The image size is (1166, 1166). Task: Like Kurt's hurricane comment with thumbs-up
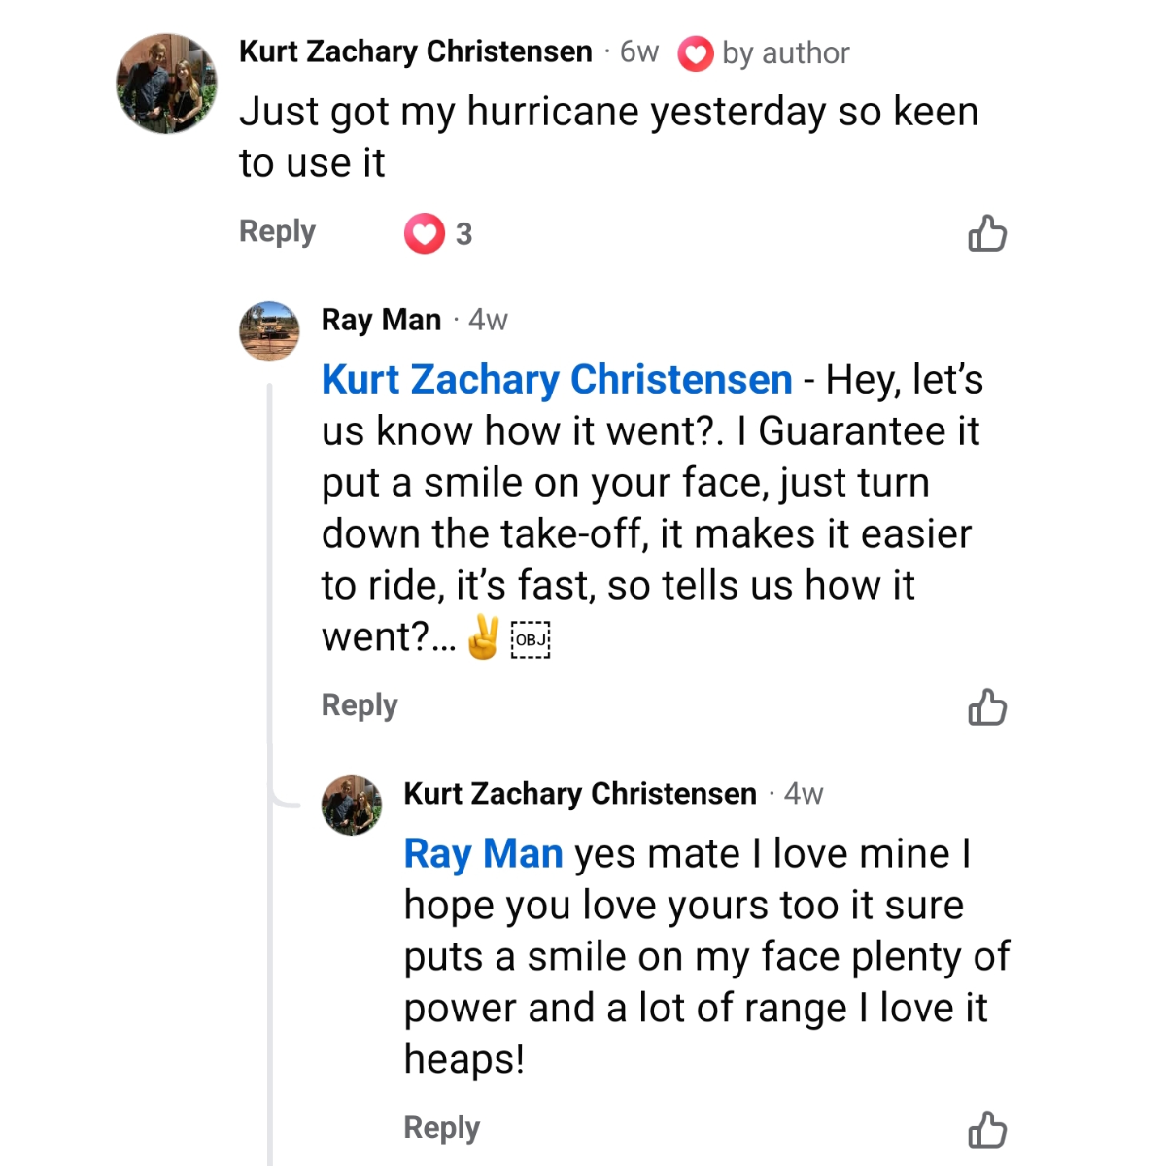click(986, 233)
